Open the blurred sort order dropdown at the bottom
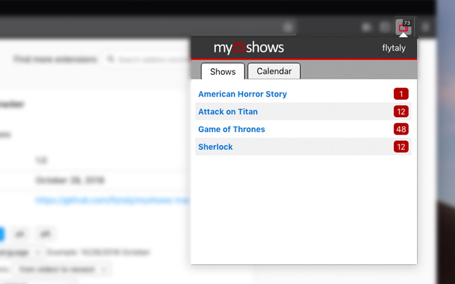The width and height of the screenshot is (455, 284). tap(63, 269)
